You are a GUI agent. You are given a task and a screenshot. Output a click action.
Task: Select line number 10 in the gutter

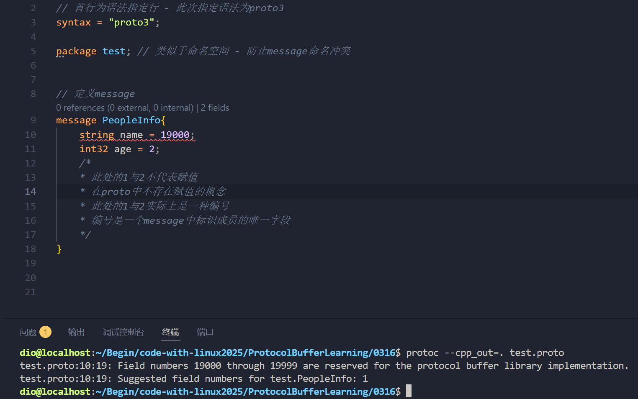click(31, 135)
